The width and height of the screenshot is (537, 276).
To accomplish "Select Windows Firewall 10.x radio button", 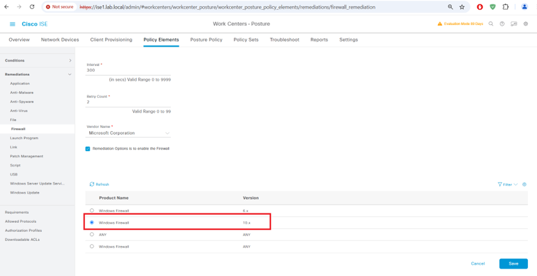I will click(91, 222).
